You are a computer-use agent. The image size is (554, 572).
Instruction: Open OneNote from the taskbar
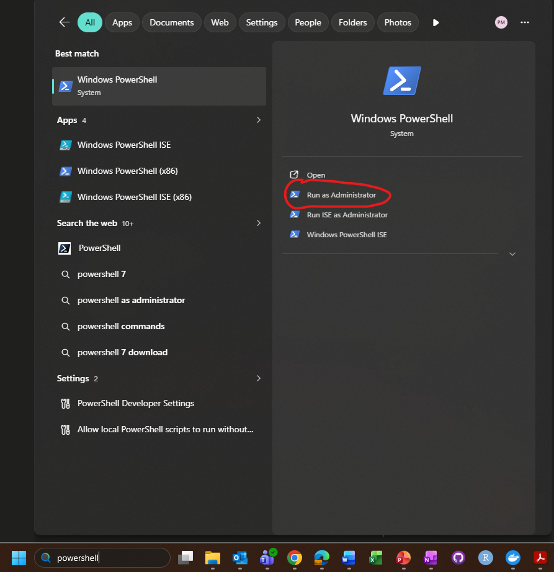pyautogui.click(x=431, y=558)
